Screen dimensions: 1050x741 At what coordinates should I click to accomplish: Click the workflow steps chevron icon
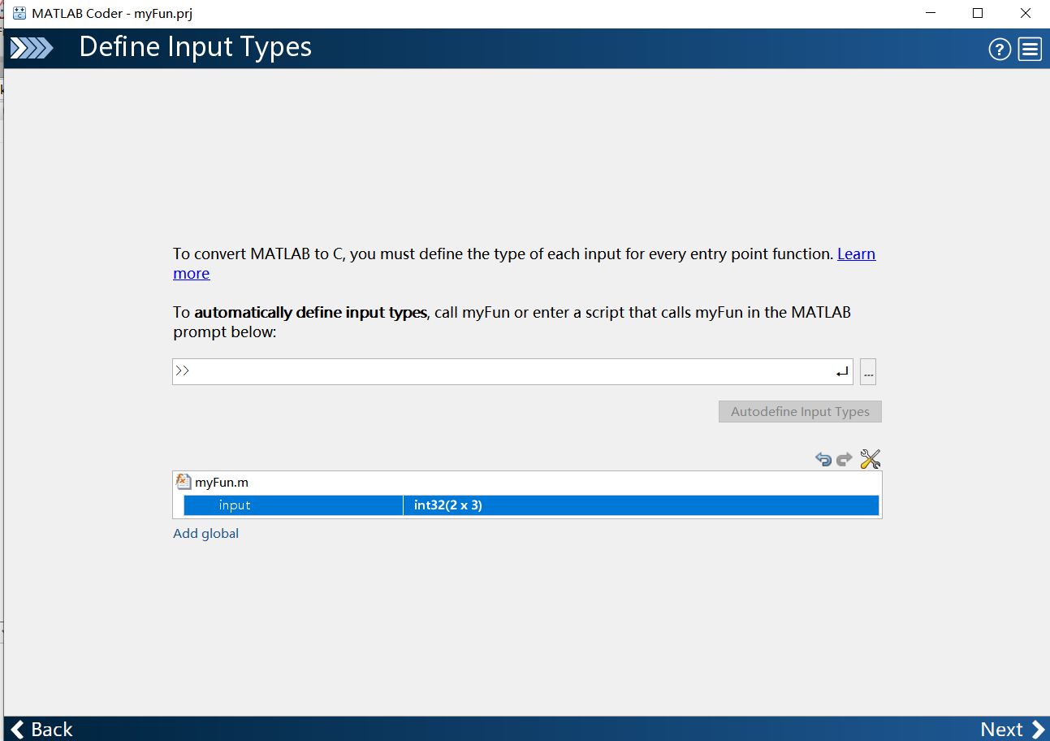tap(32, 49)
